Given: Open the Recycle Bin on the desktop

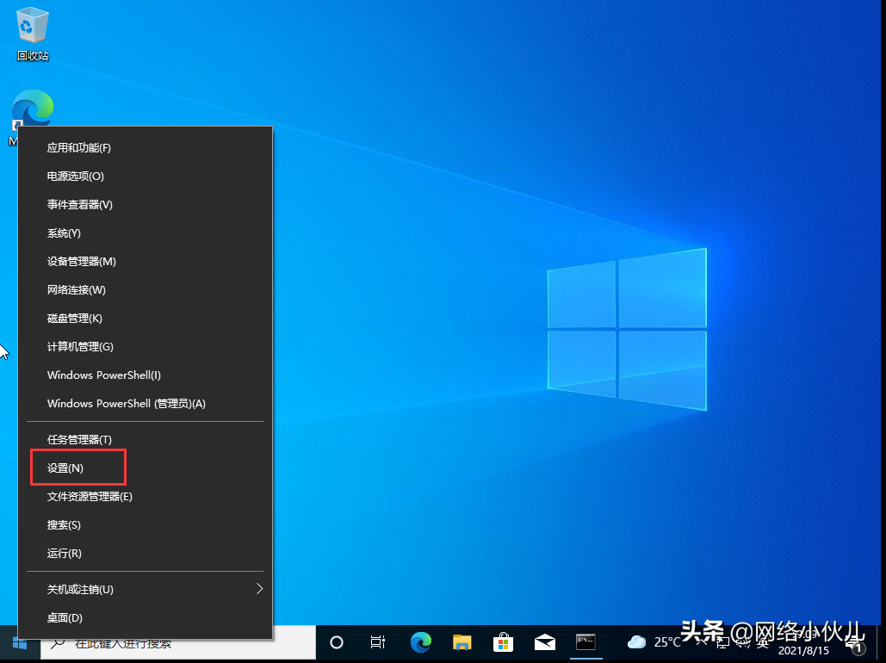Looking at the screenshot, I should tap(32, 26).
